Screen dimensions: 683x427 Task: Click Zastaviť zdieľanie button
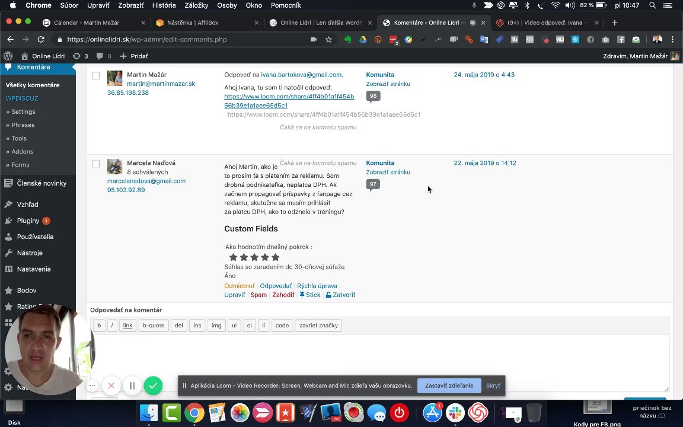pos(449,385)
